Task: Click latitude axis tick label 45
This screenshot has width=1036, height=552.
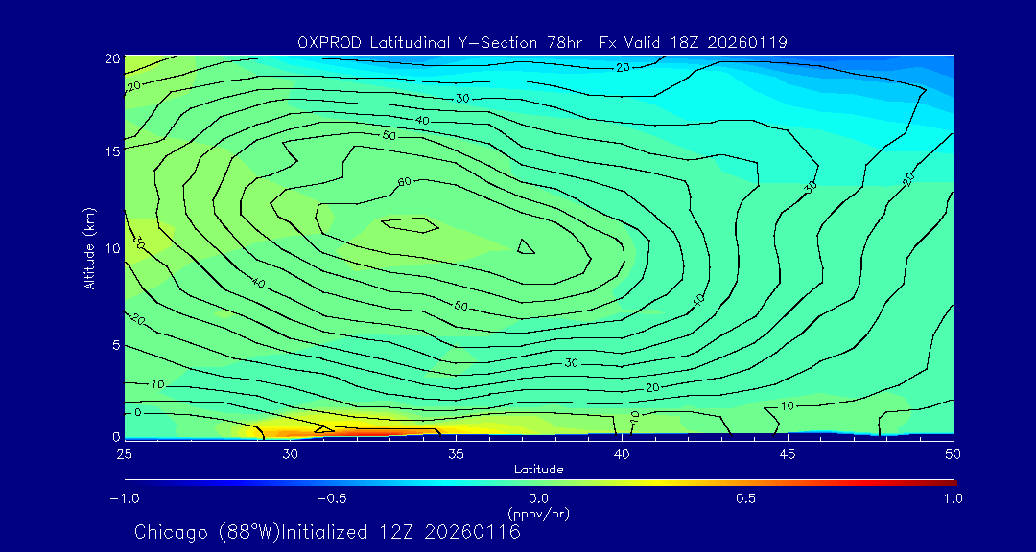Action: pyautogui.click(x=788, y=453)
